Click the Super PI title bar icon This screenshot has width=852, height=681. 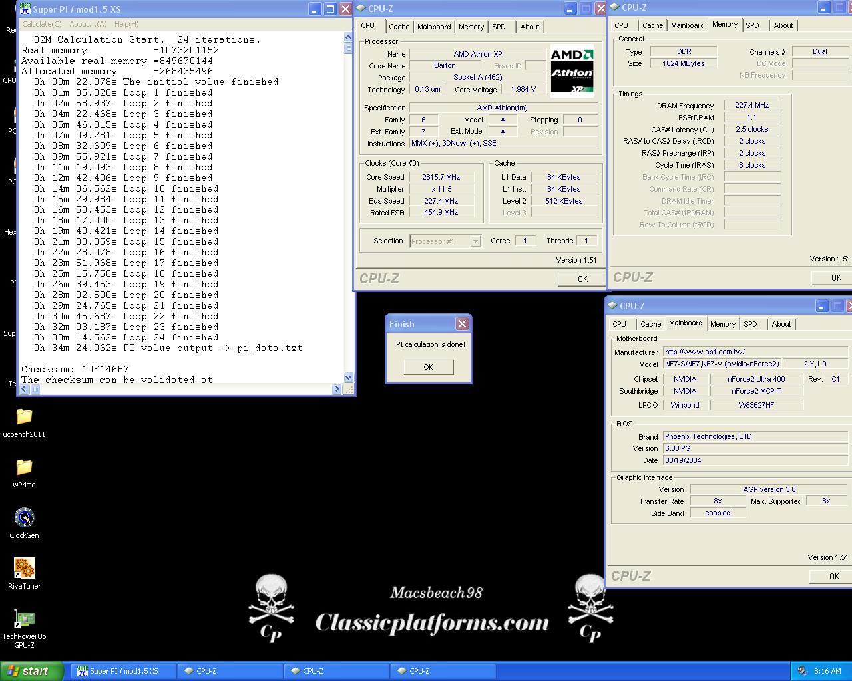[25, 9]
